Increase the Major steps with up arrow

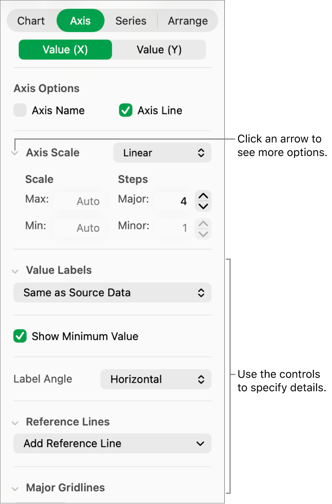tap(203, 196)
